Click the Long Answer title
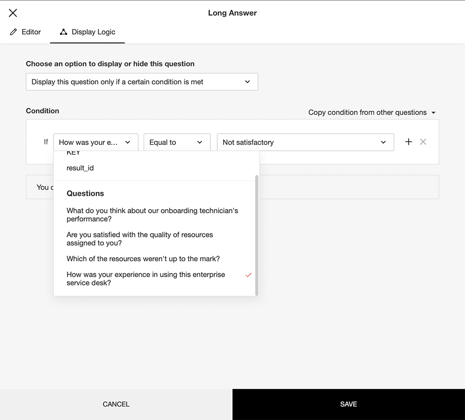This screenshot has width=465, height=420. [x=232, y=13]
